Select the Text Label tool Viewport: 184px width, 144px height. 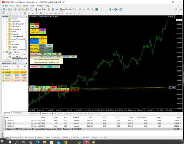37,13
